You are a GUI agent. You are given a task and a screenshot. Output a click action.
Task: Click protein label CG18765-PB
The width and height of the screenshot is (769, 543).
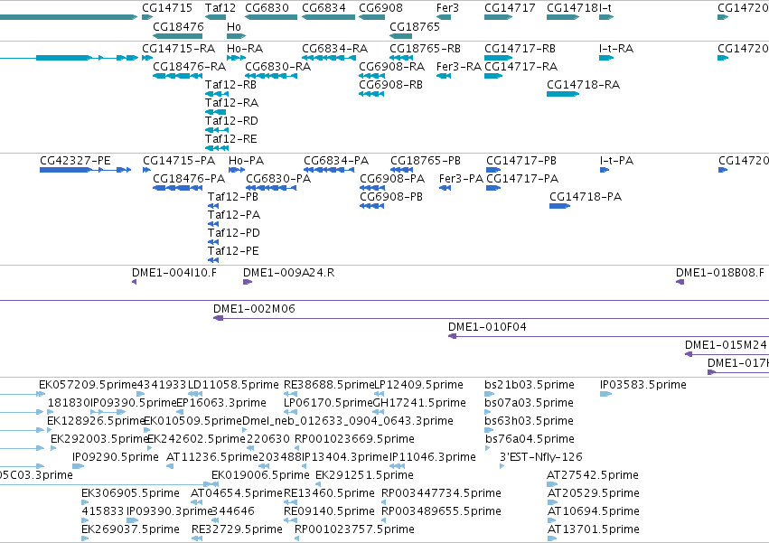[426, 161]
